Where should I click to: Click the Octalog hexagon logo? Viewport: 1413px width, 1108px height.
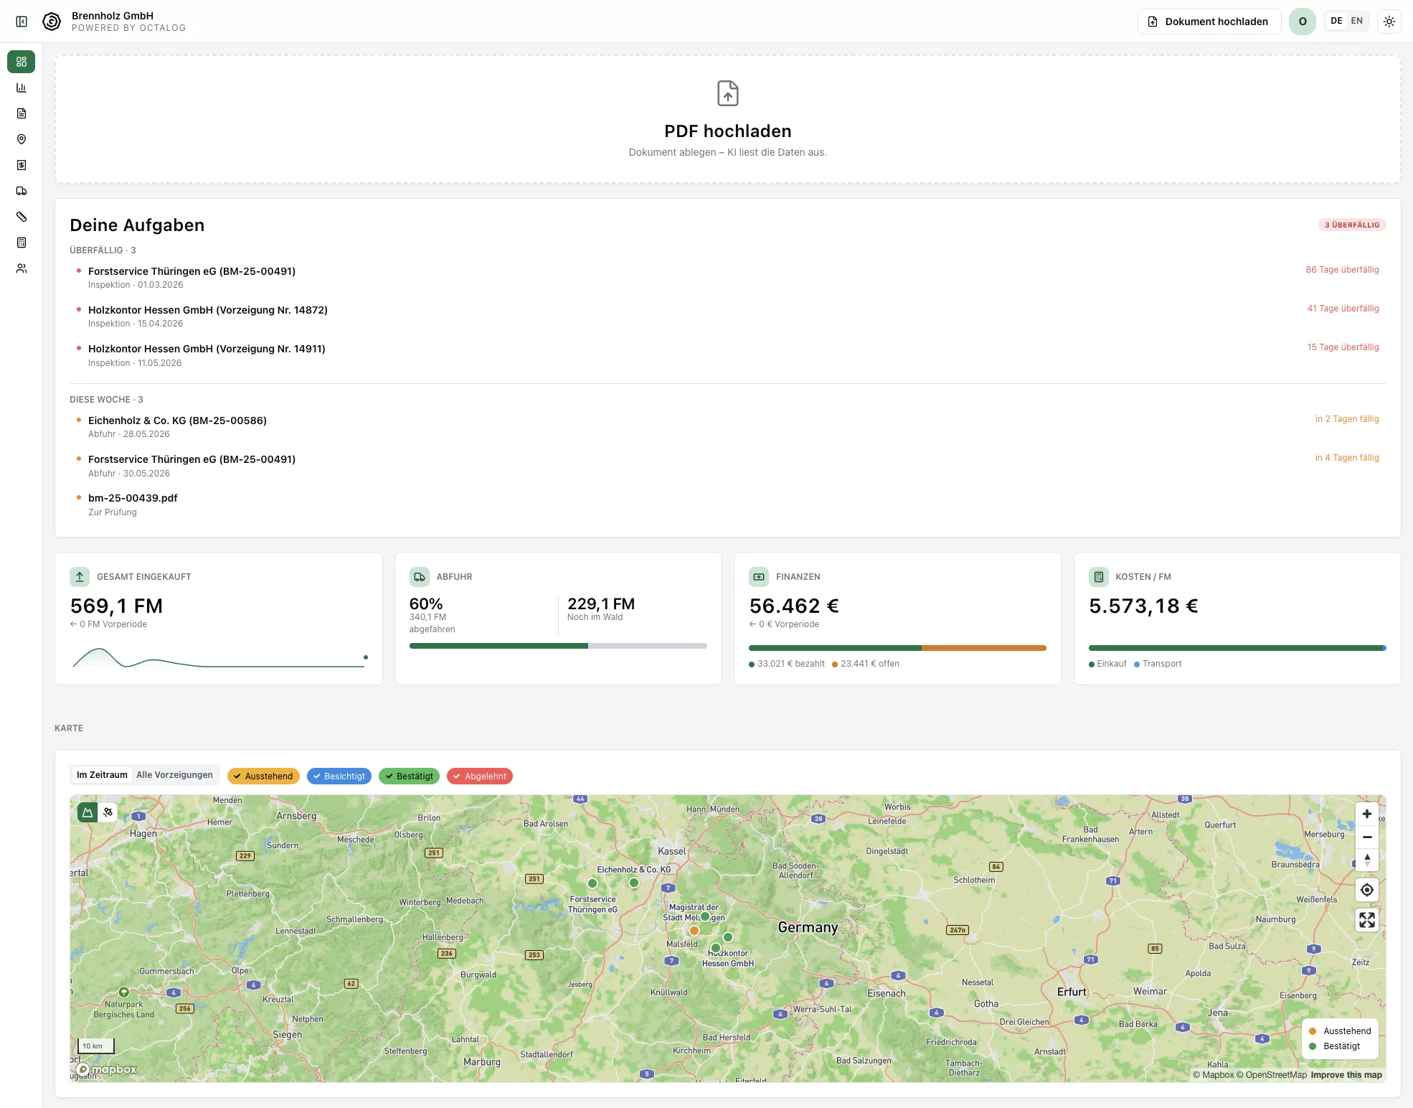point(52,22)
